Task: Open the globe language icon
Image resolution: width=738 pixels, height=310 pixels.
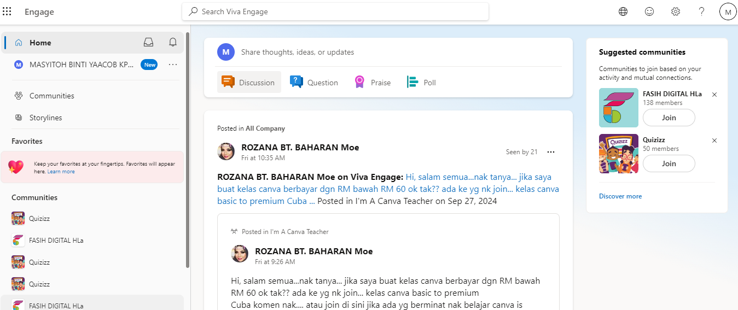Action: 623,11
